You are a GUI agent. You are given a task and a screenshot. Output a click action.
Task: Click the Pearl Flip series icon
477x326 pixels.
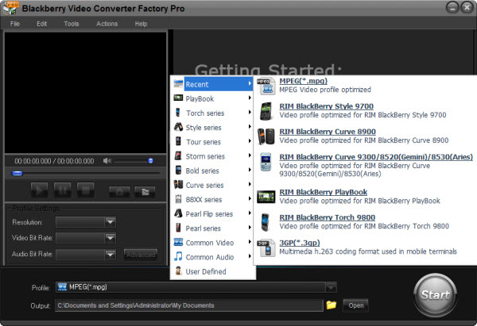tap(178, 213)
